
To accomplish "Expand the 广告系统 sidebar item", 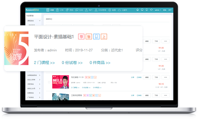I will [40, 97].
